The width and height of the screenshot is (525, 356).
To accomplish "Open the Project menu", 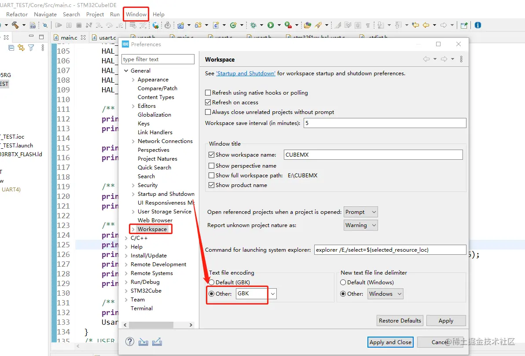I will tap(95, 15).
